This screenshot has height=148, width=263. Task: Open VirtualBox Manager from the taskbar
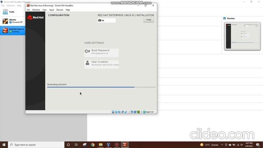pos(108,145)
